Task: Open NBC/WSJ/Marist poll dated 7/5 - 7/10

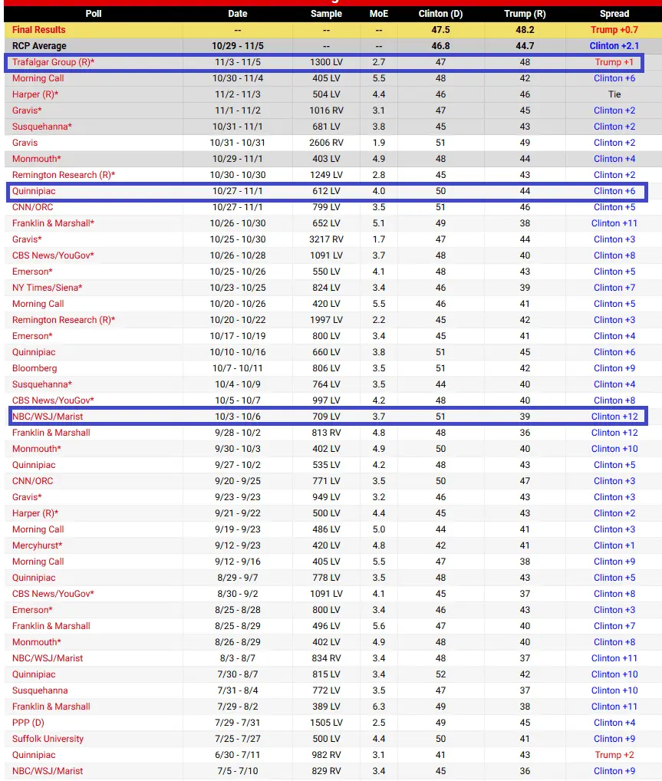Action: (x=48, y=771)
